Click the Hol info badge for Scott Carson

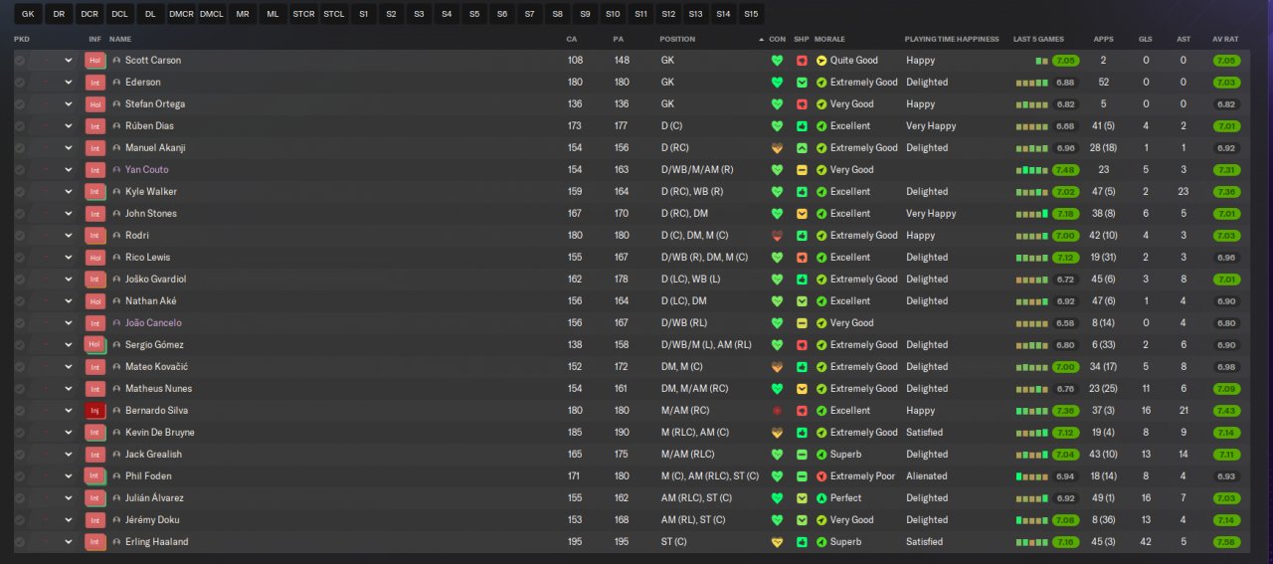(95, 61)
